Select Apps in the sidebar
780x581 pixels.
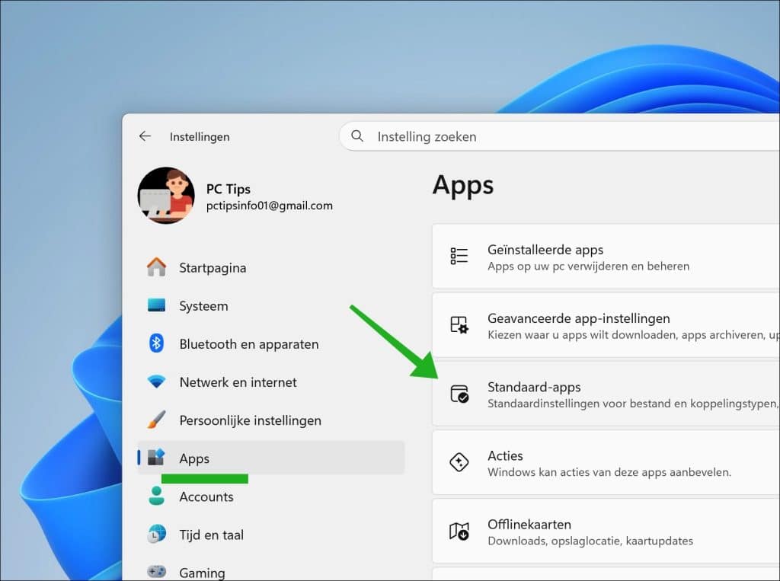click(270, 458)
